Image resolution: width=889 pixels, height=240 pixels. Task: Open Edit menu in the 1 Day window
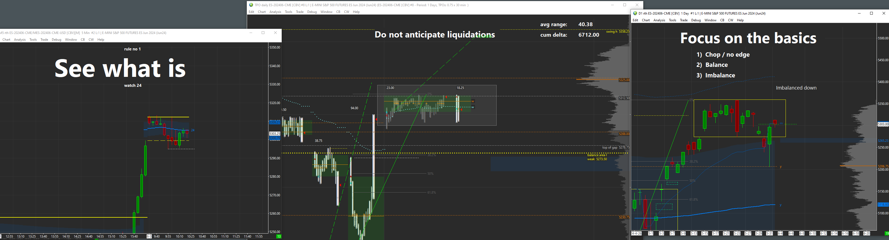(x=635, y=20)
